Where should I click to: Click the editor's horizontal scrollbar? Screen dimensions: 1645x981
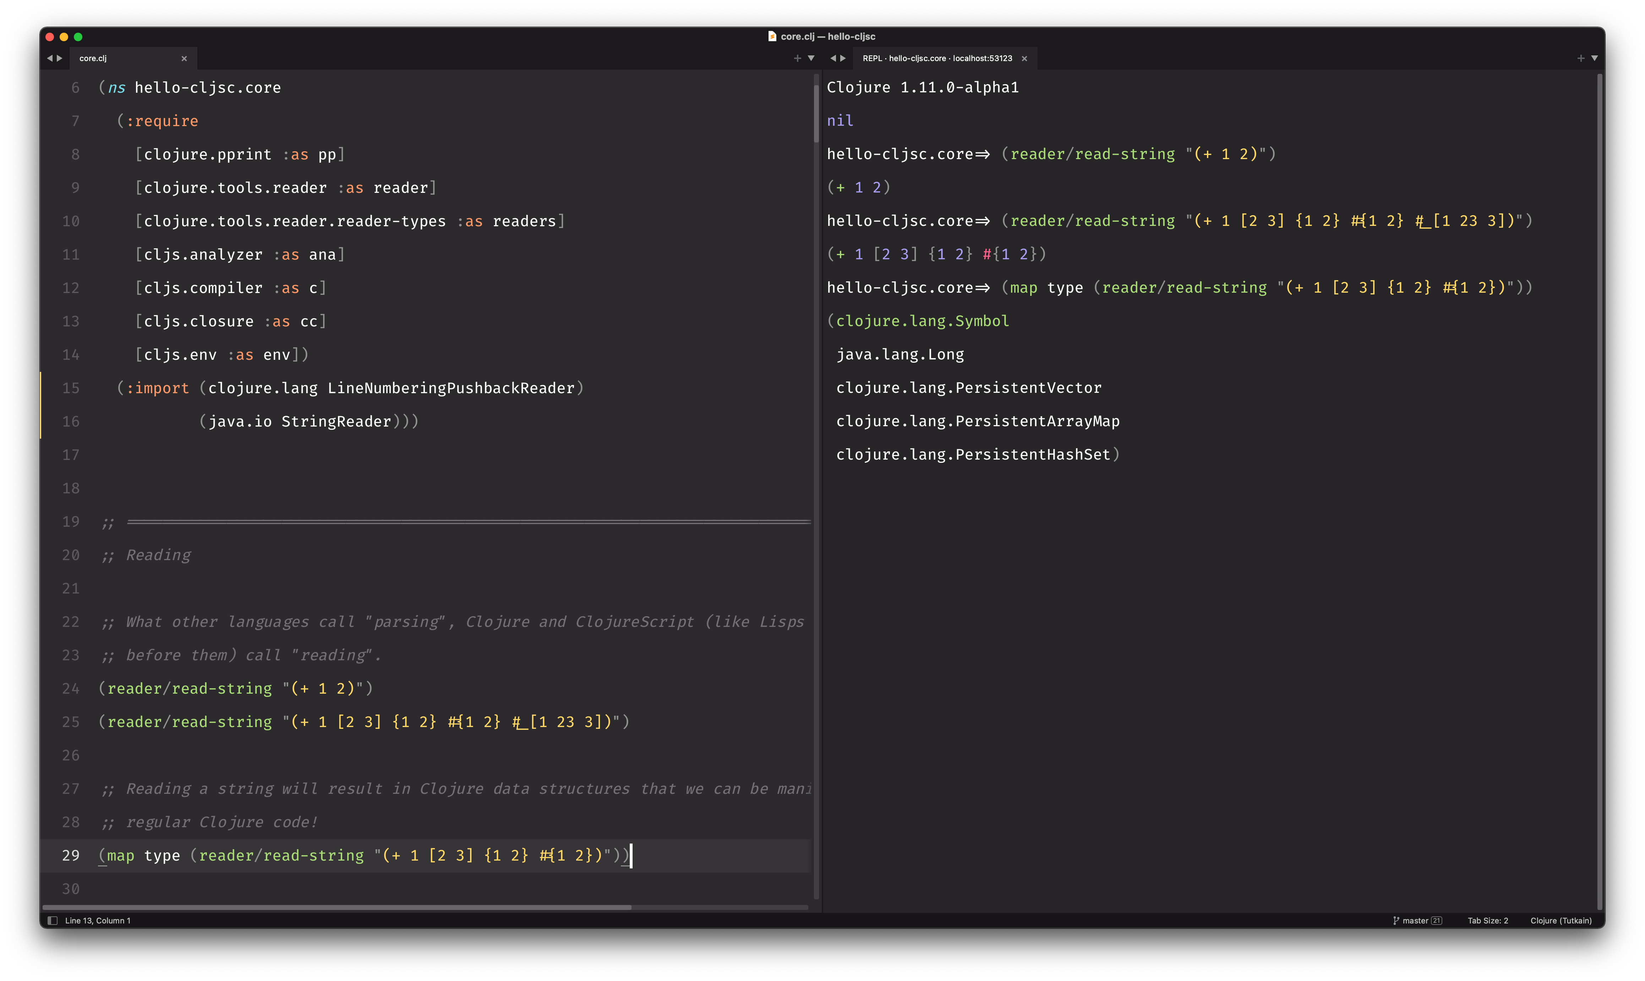click(x=337, y=907)
